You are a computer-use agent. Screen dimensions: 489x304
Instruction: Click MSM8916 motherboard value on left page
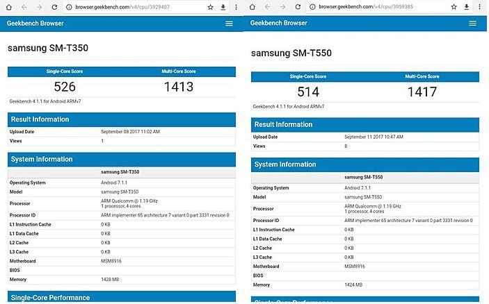click(x=111, y=261)
